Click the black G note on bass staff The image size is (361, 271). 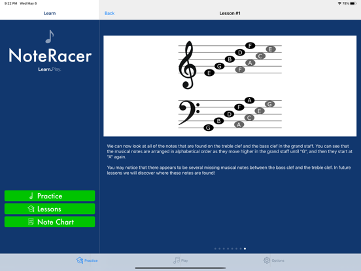click(209, 128)
